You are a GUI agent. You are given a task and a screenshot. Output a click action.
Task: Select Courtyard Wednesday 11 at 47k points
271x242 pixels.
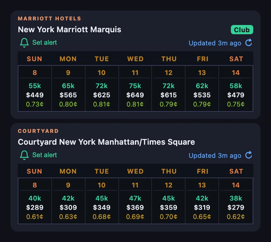[x=135, y=201]
